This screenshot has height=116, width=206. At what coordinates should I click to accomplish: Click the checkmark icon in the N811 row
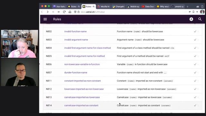click(x=195, y=81)
